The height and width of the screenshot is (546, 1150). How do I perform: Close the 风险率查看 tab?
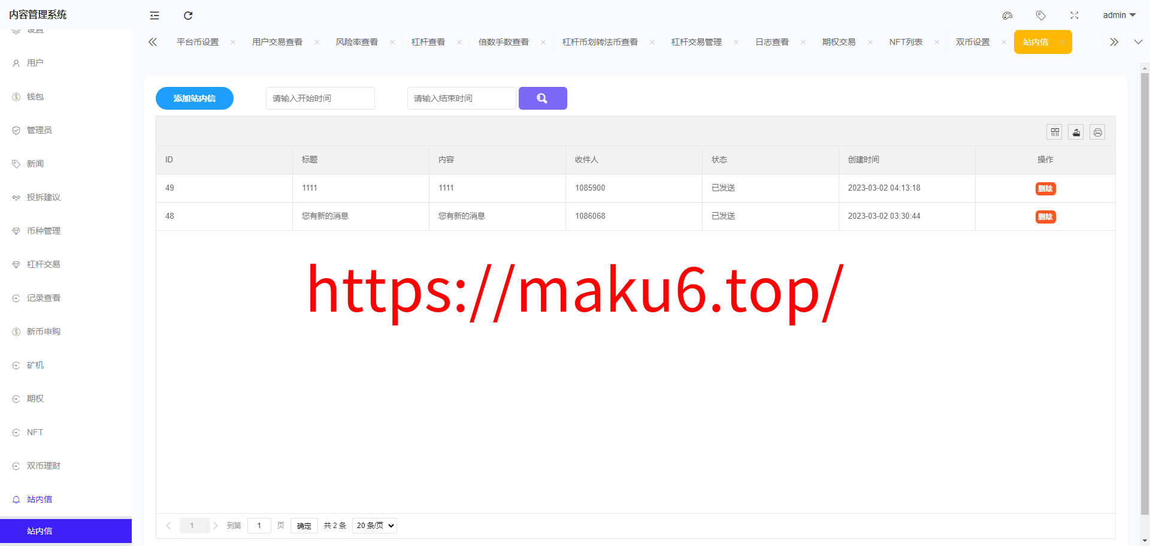point(392,42)
